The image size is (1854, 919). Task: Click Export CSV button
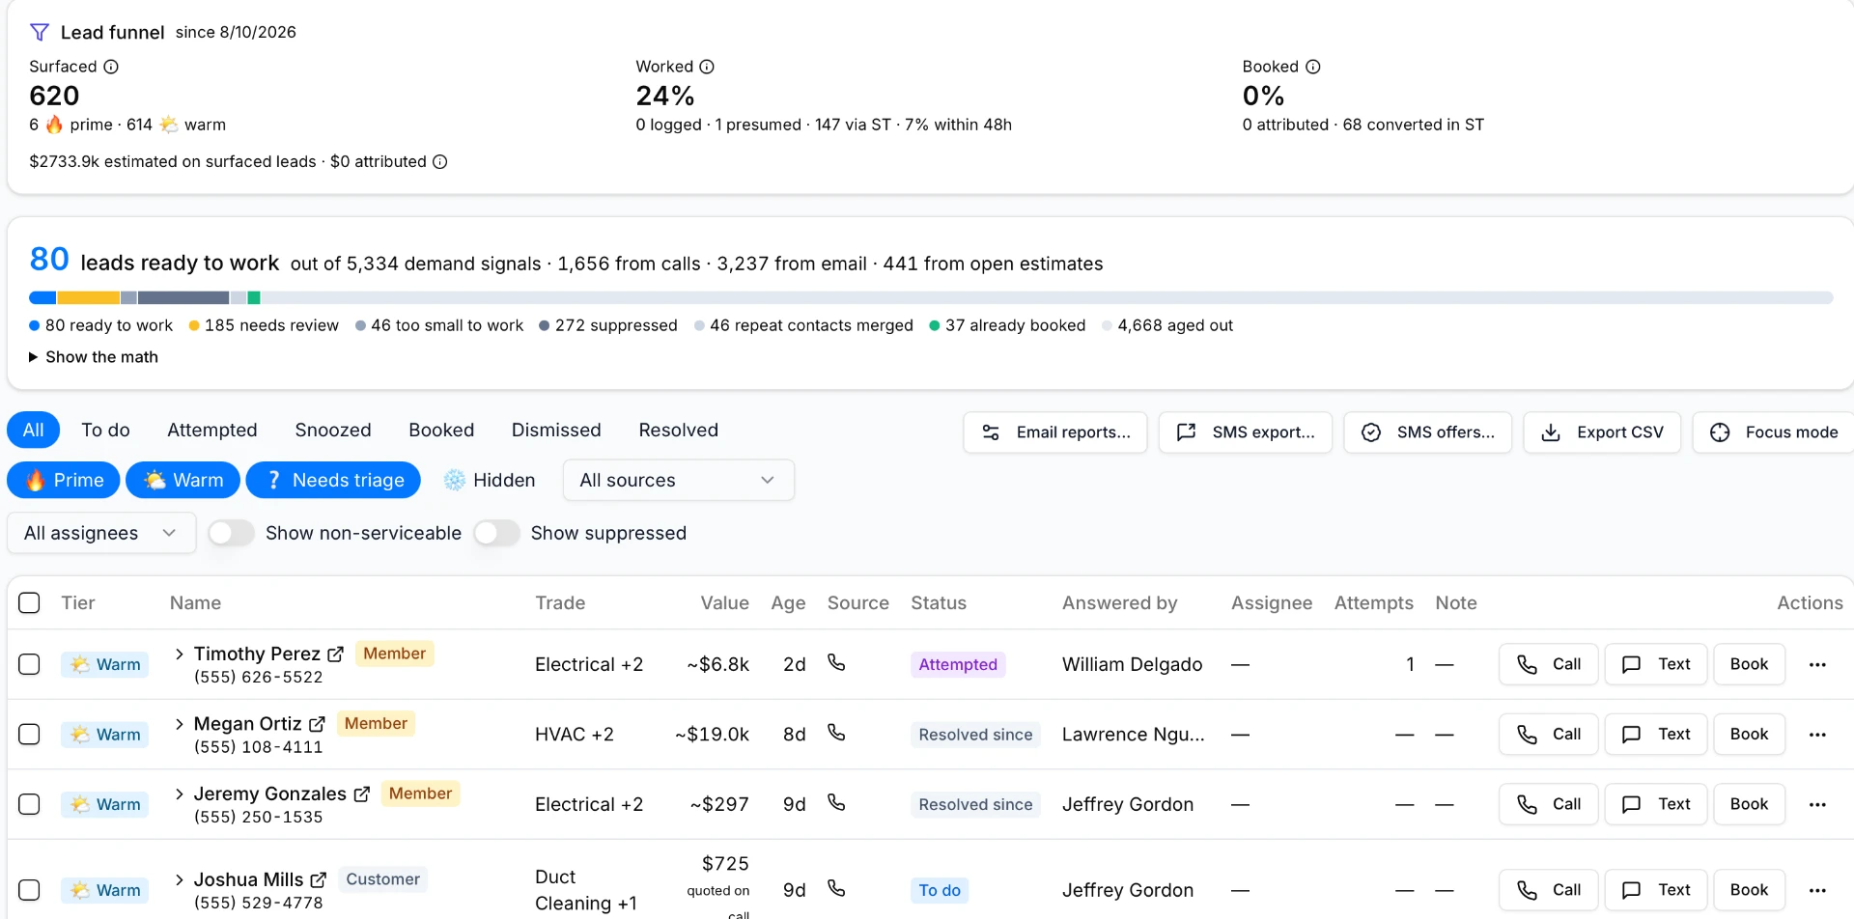tap(1602, 432)
